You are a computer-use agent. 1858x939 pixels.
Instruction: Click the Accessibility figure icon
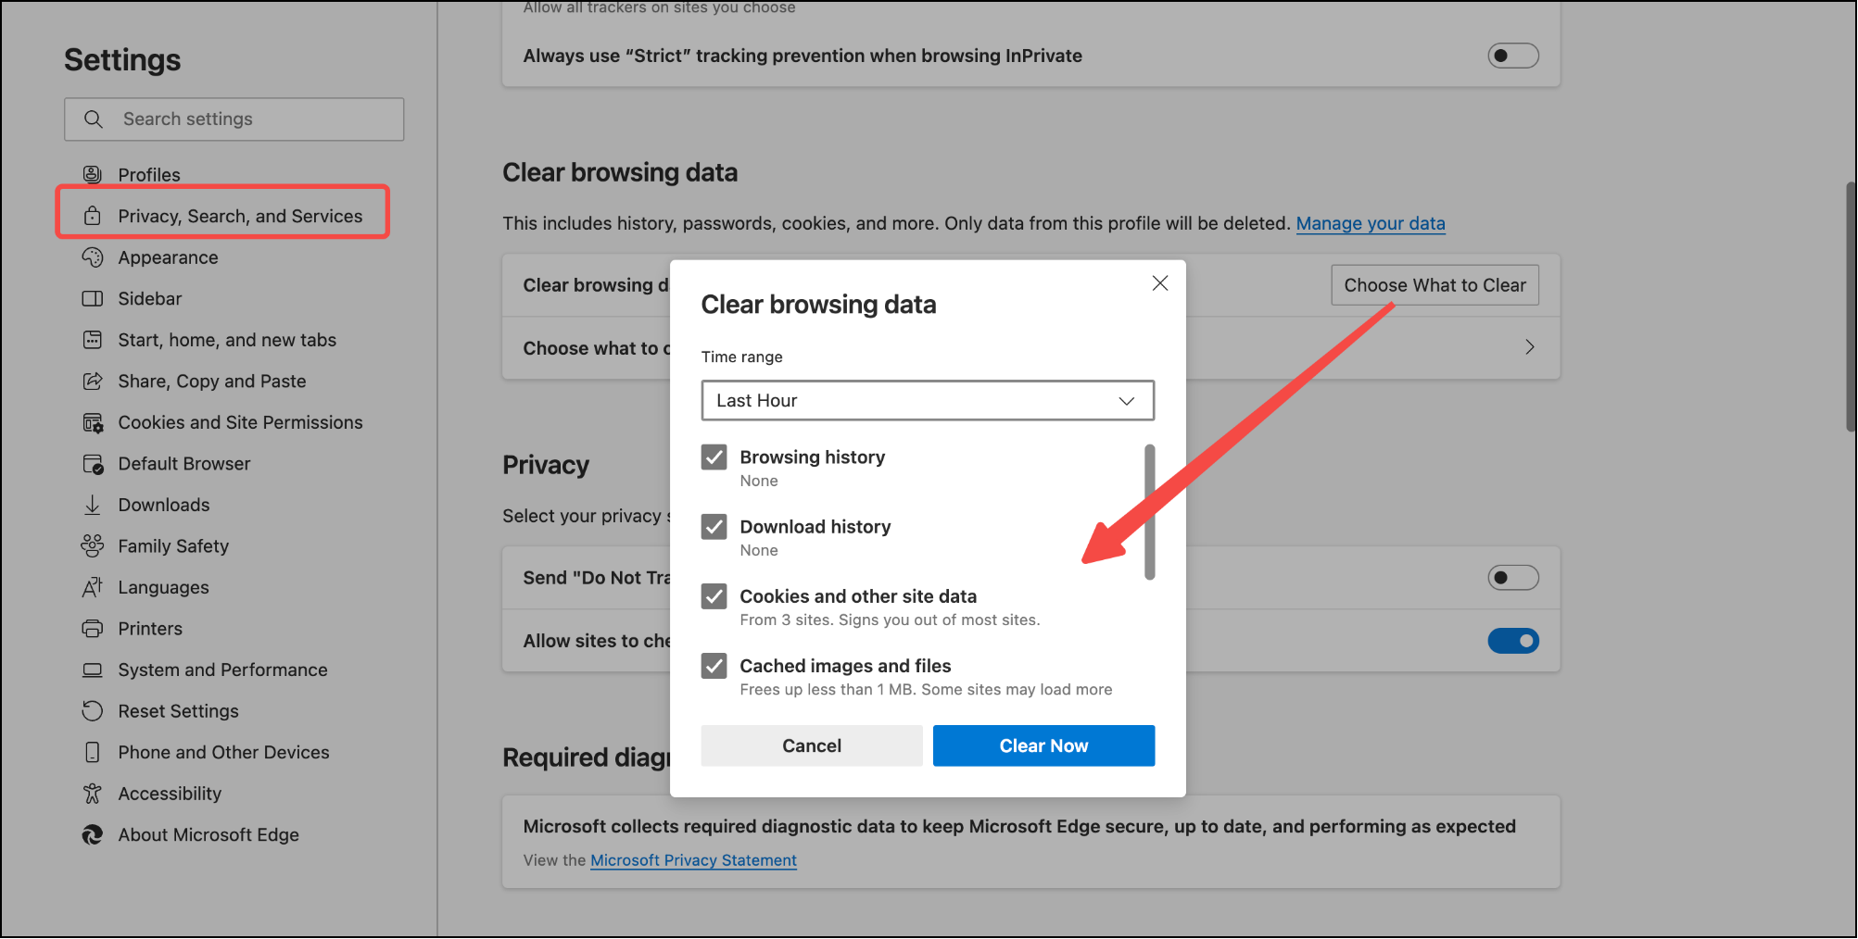point(92,794)
